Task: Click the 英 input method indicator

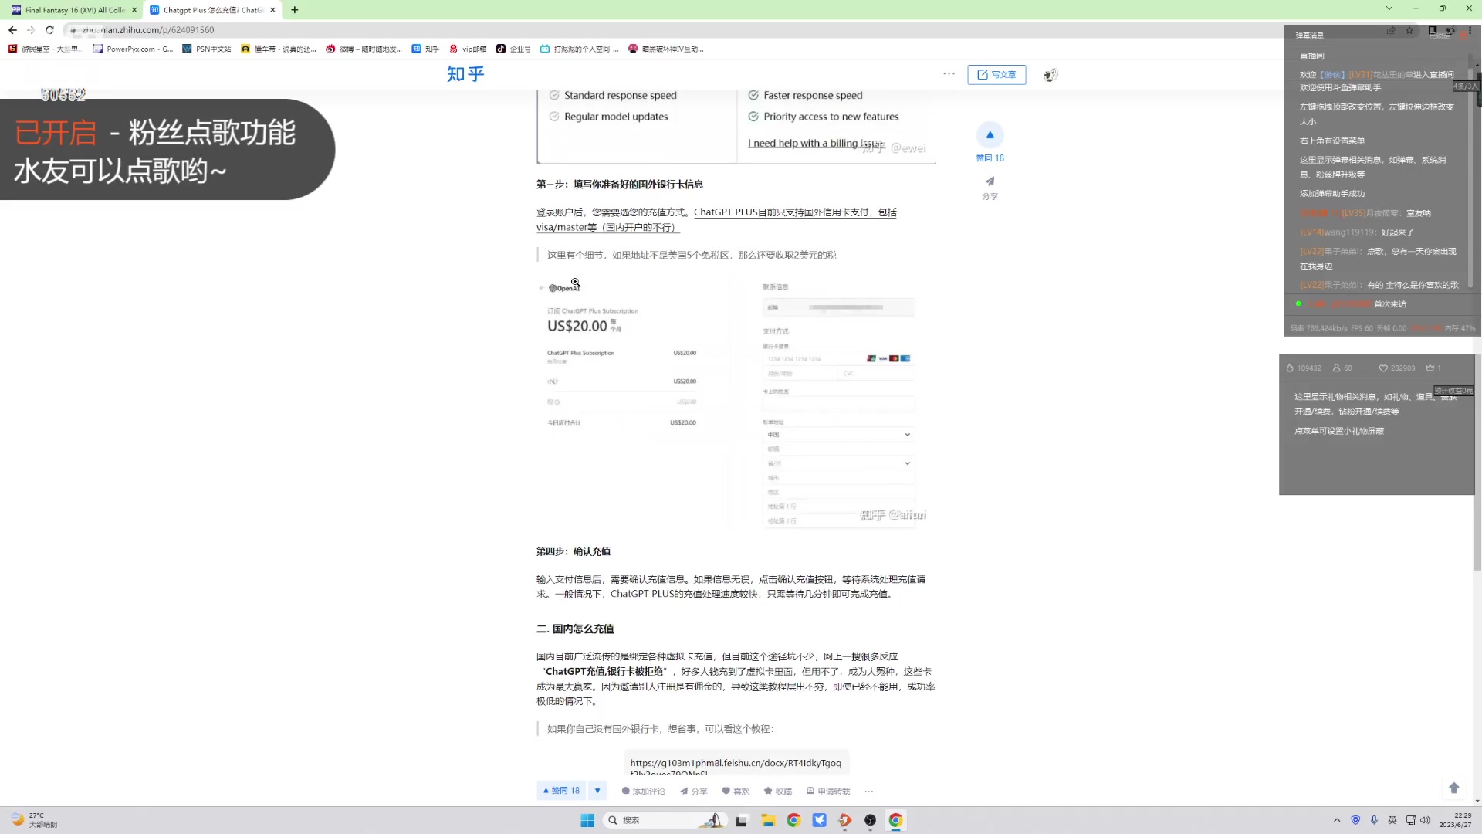Action: click(1392, 820)
